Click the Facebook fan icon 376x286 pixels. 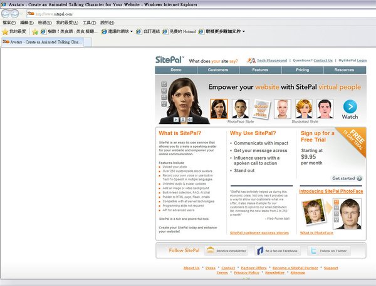[x=260, y=251]
